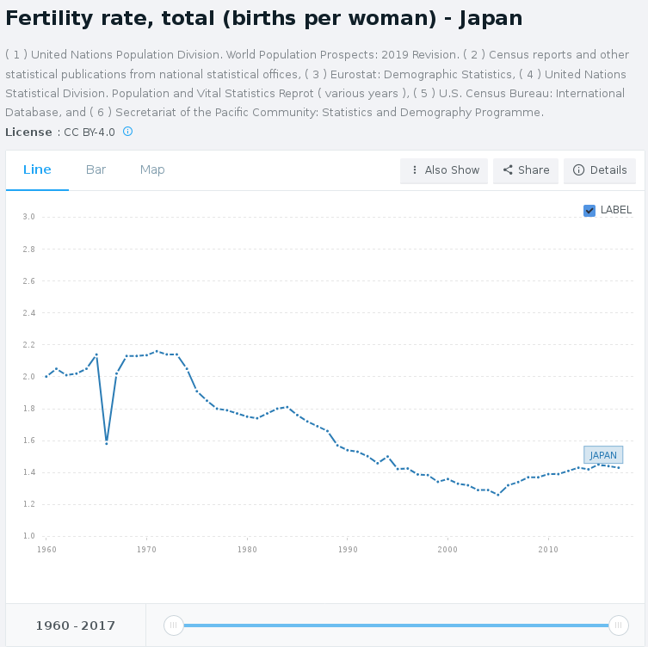Click the JAPAN series label tag

pyautogui.click(x=603, y=455)
